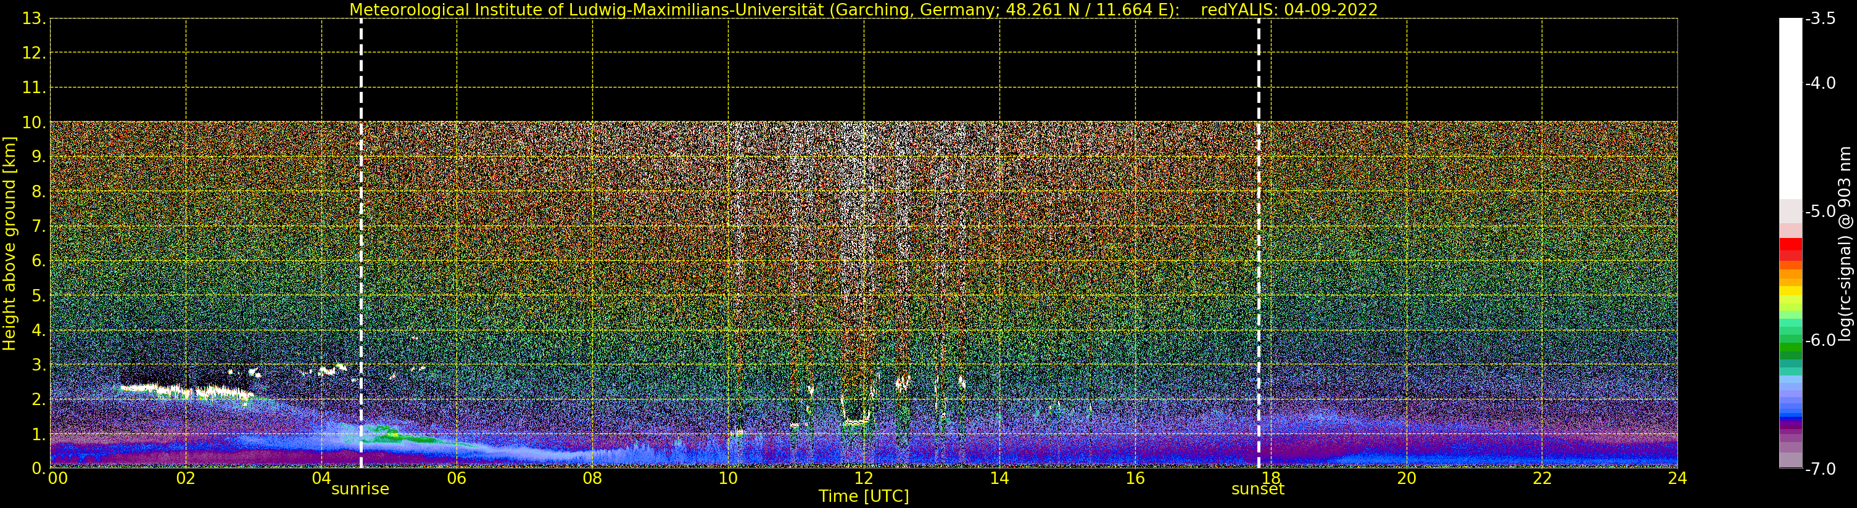This screenshot has height=508, width=1857.
Task: Click the '-5.0' colorbar tick label
Action: 1820,211
